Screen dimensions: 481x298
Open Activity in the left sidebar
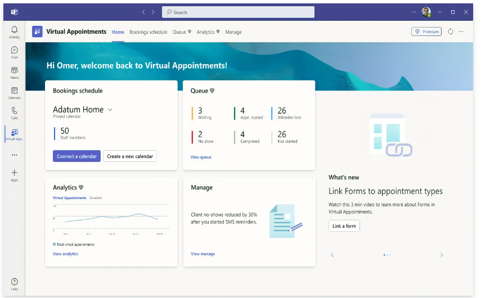[14, 32]
